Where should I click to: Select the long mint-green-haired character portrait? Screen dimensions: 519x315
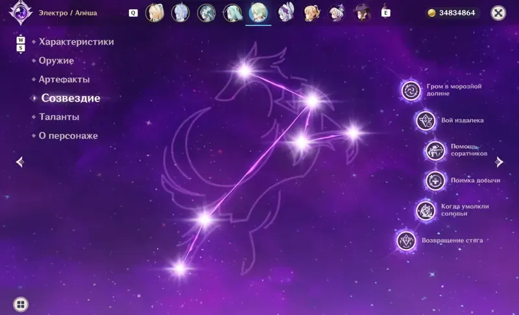232,13
